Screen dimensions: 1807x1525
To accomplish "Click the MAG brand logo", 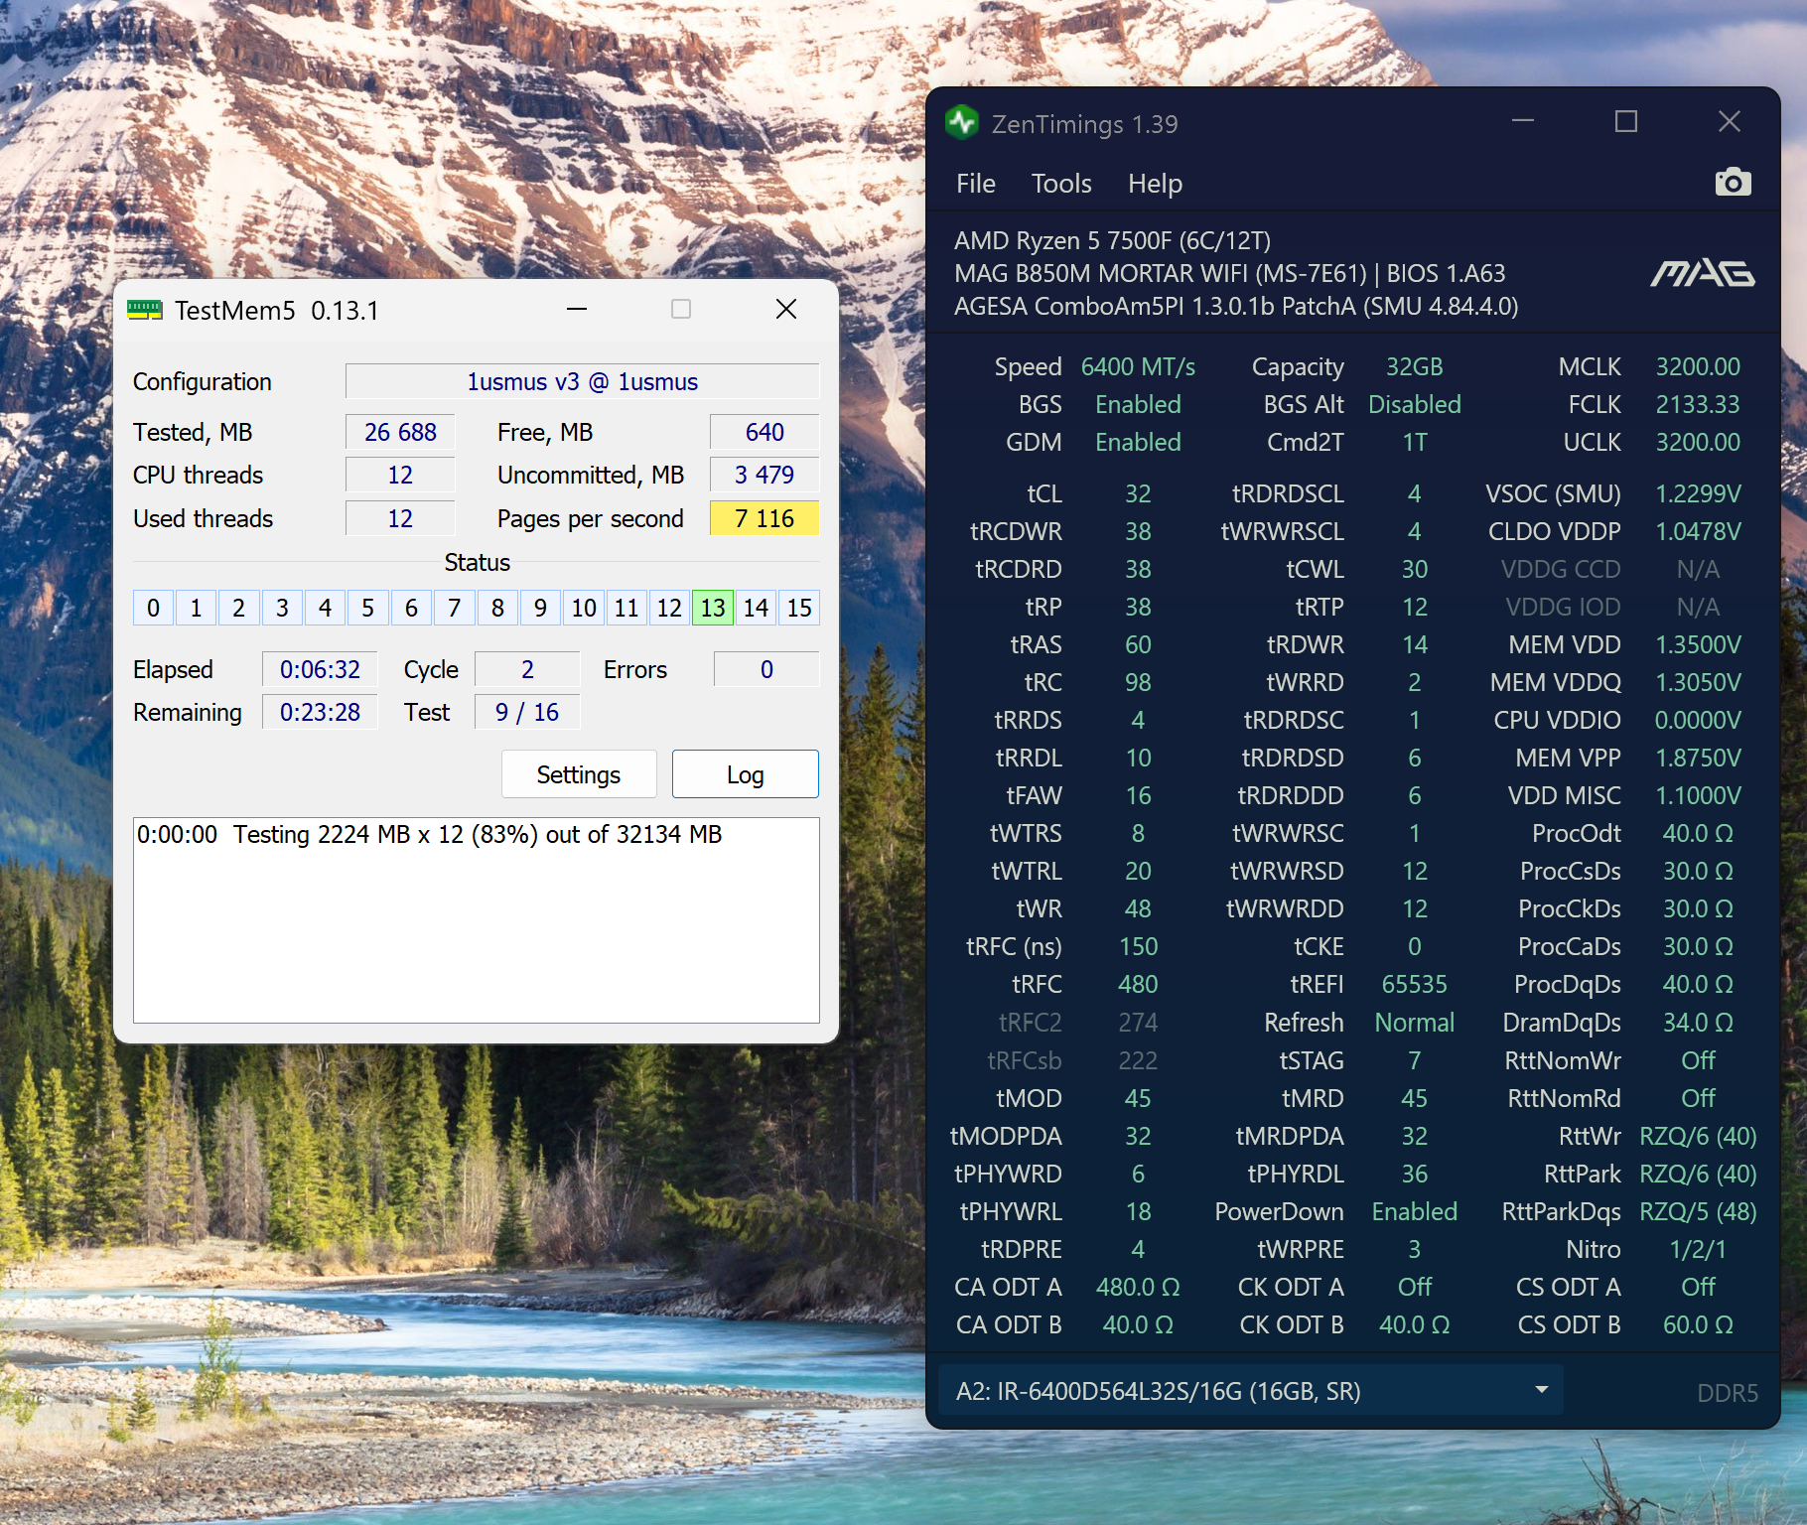I will [x=1702, y=273].
